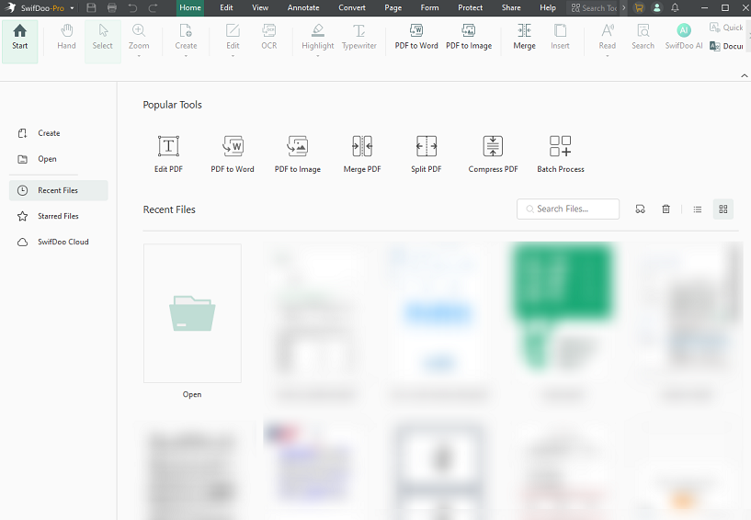Open the Convert tab
Viewport: 751px width, 520px height.
pos(352,7)
